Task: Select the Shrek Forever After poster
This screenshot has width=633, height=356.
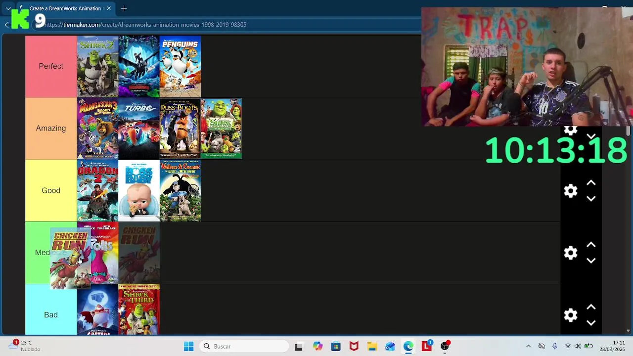Action: (x=222, y=129)
